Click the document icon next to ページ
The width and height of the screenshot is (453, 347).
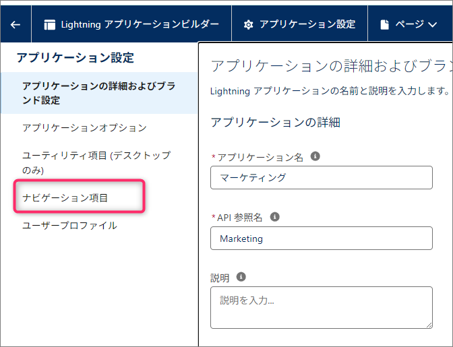coord(385,24)
